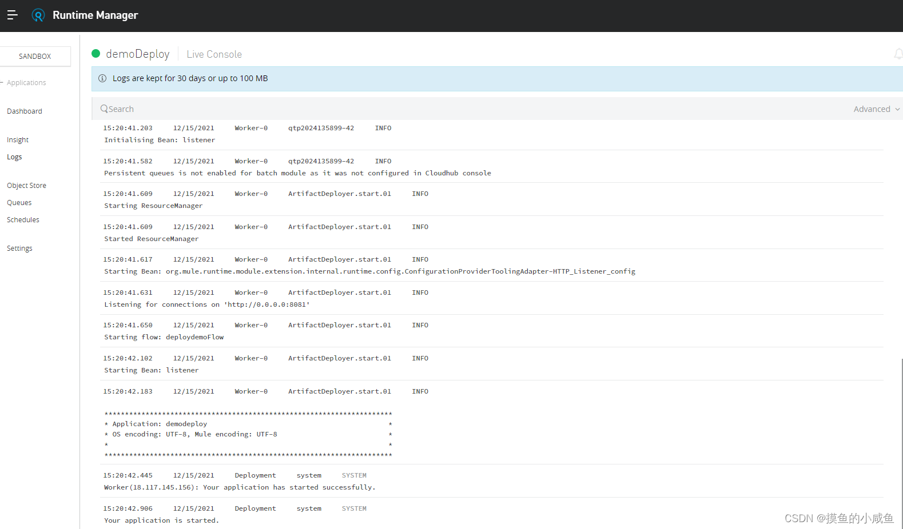903x529 pixels.
Task: Click log text 'Initialising Bean: listener'
Action: (x=160, y=140)
